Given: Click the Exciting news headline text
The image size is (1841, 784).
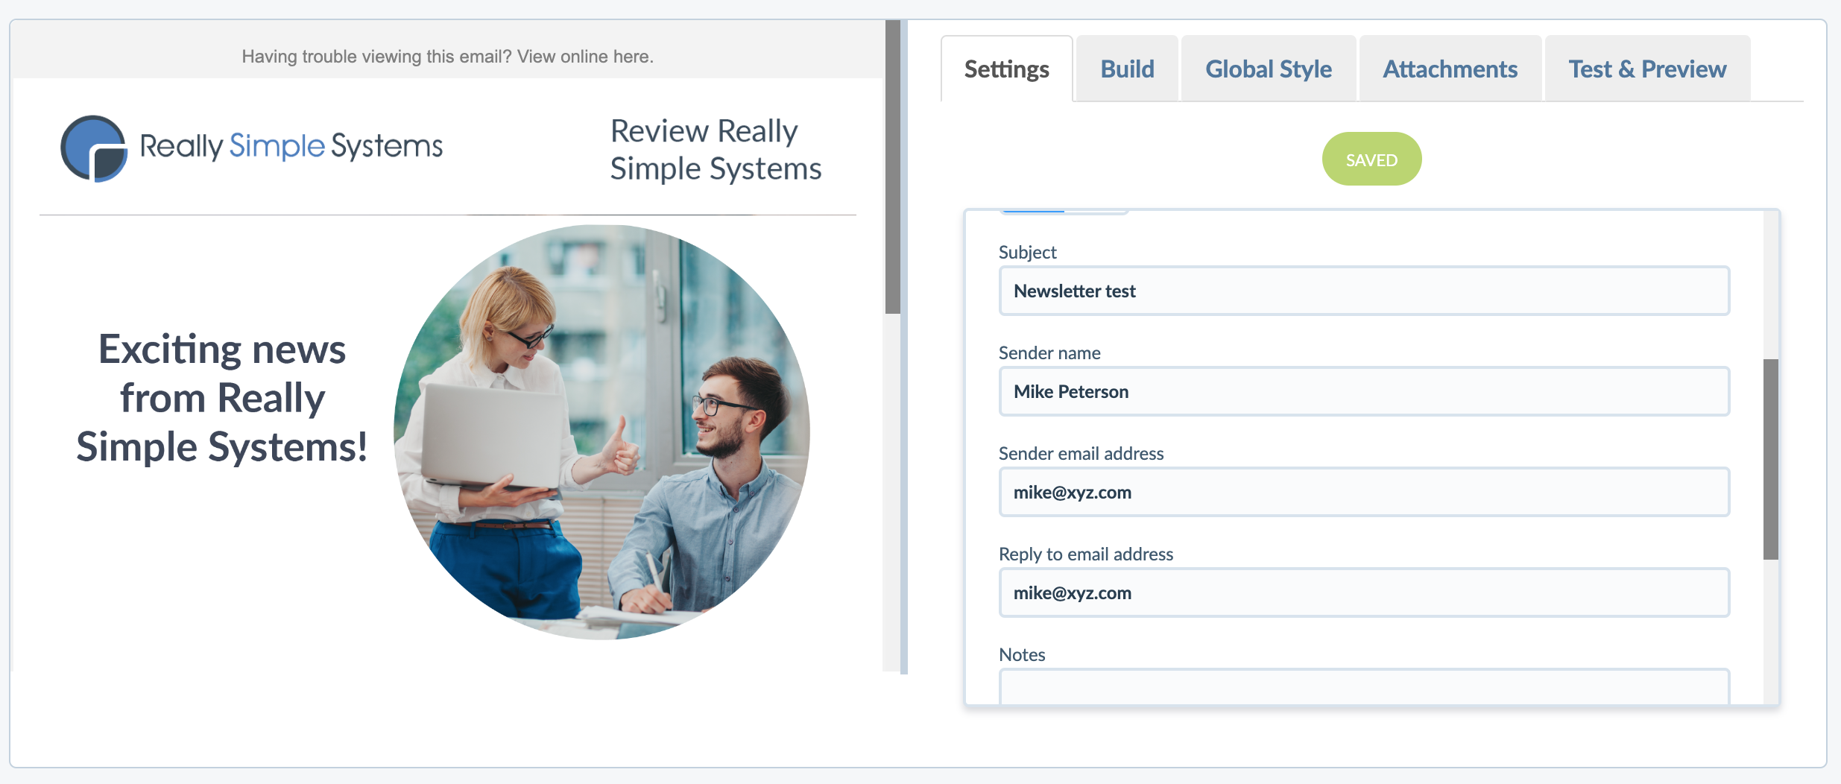Looking at the screenshot, I should [222, 398].
